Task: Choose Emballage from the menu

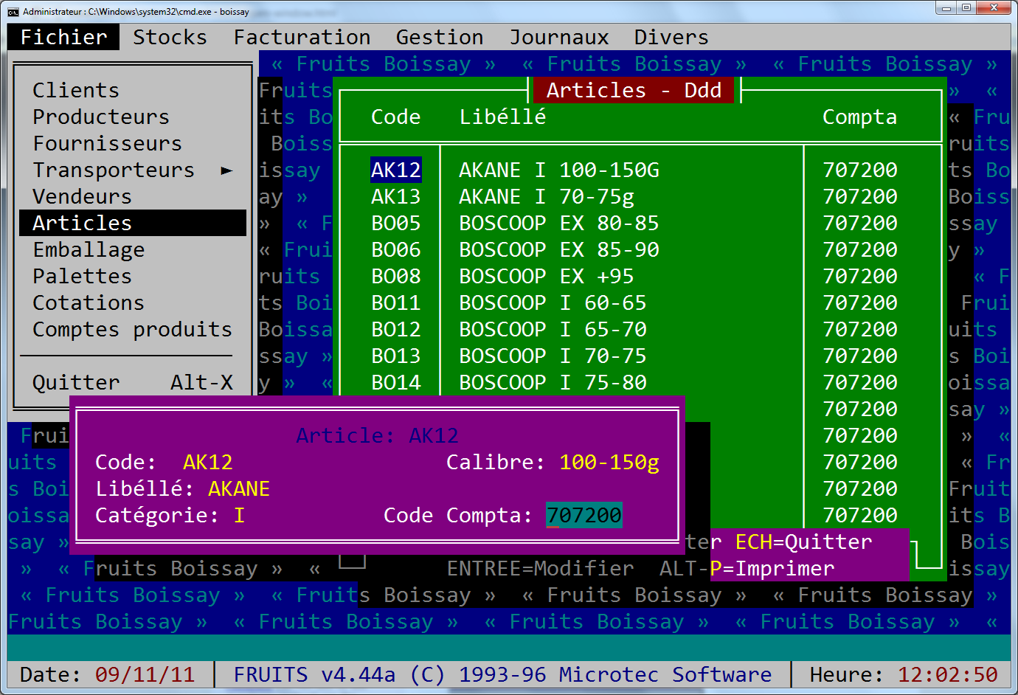Action: 89,249
